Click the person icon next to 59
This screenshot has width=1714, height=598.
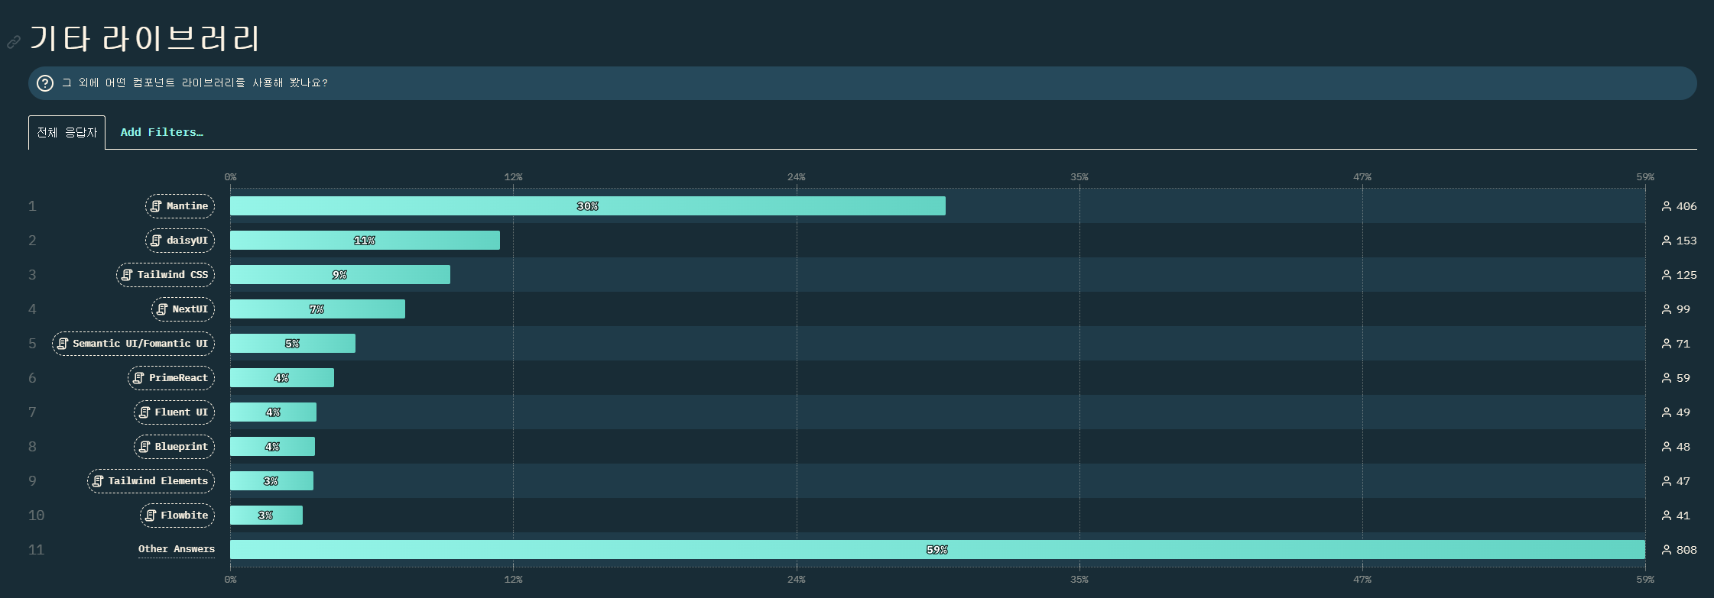point(1667,378)
